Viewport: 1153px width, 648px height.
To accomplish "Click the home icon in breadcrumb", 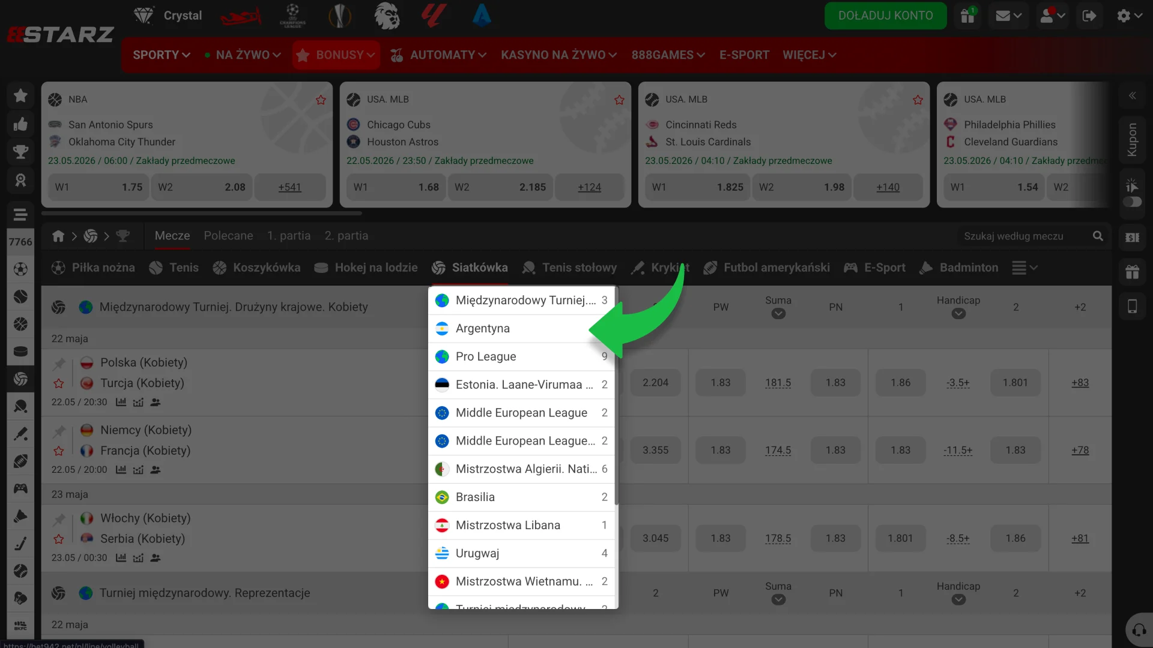I will (x=58, y=236).
